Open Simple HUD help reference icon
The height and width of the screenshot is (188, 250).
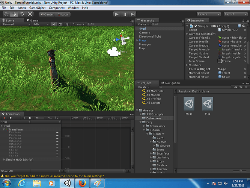pyautogui.click(x=239, y=26)
